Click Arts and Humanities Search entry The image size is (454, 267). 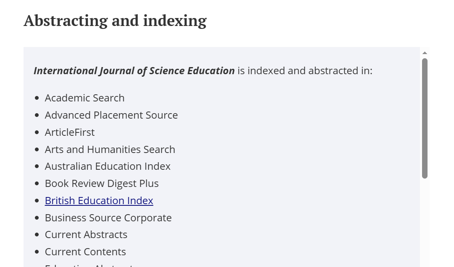110,150
